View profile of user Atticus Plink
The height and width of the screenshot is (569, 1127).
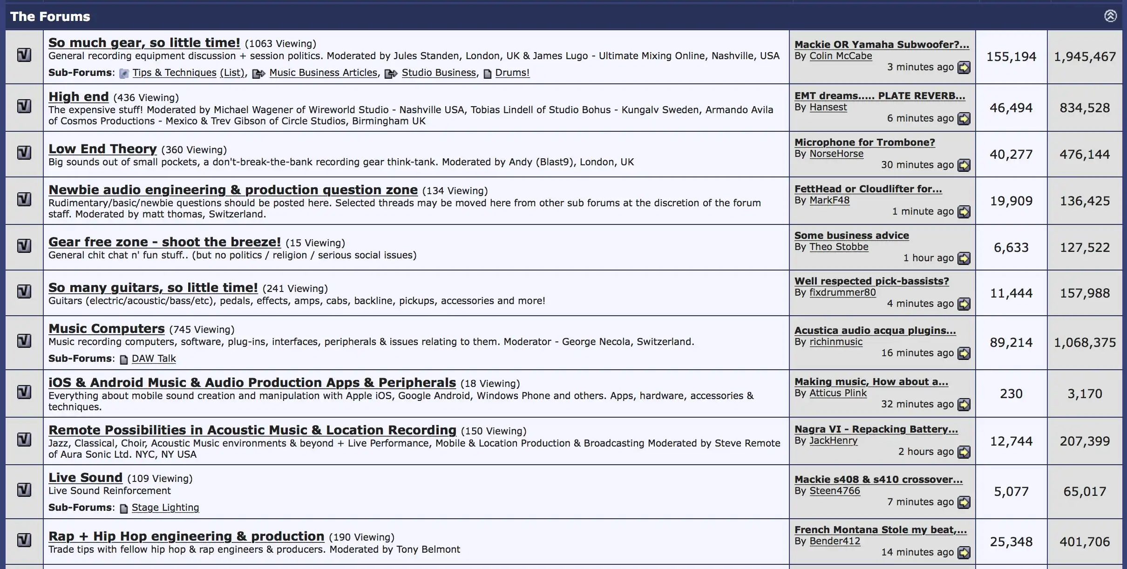[x=838, y=393]
